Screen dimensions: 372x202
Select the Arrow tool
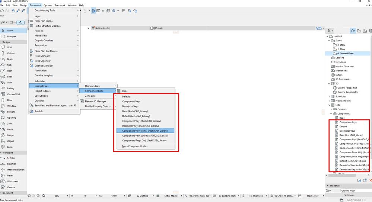[x=13, y=31]
